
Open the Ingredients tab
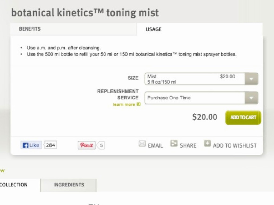[x=68, y=185]
